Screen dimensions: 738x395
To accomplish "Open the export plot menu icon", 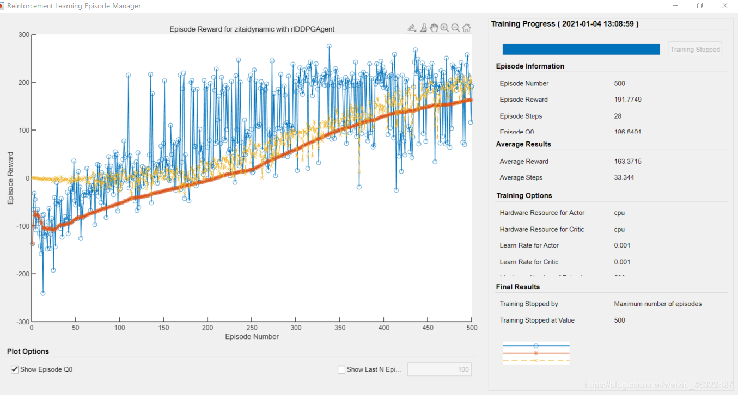I will 412,28.
